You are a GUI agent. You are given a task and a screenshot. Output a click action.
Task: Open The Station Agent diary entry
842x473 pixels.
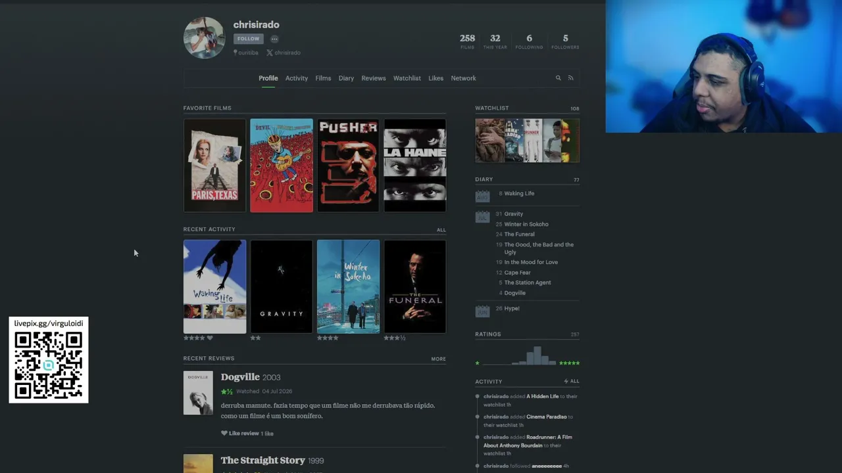tap(528, 283)
